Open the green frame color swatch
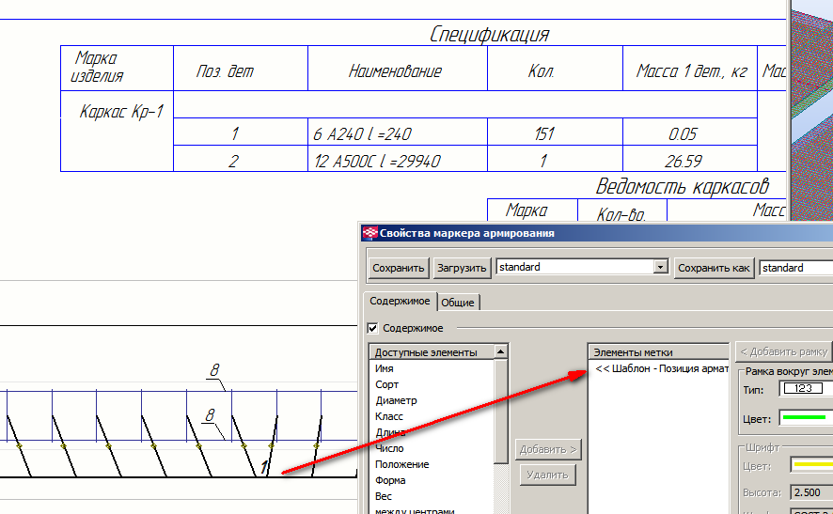Viewport: 833px width, 514px height. [x=803, y=418]
